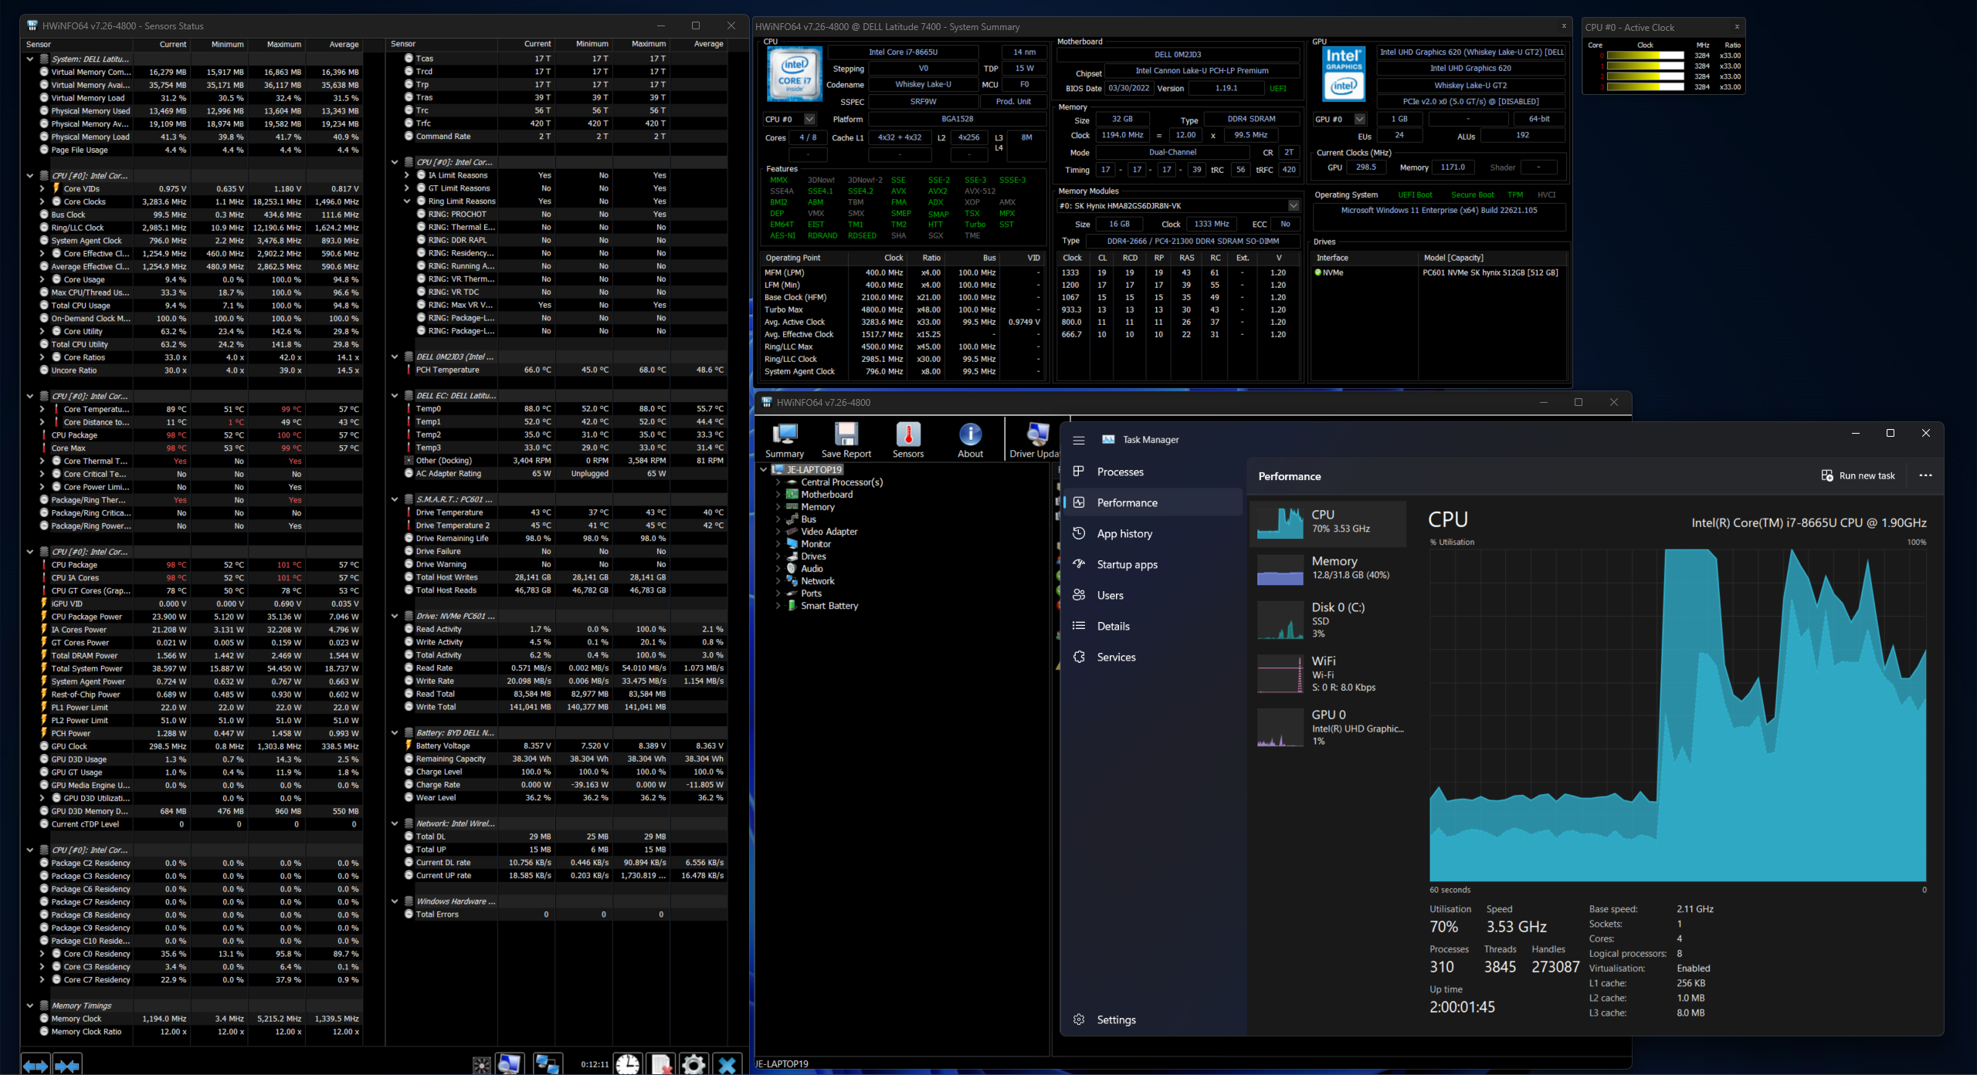The height and width of the screenshot is (1075, 1977).
Task: Open Task Manager Settings
Action: tap(1154, 1019)
